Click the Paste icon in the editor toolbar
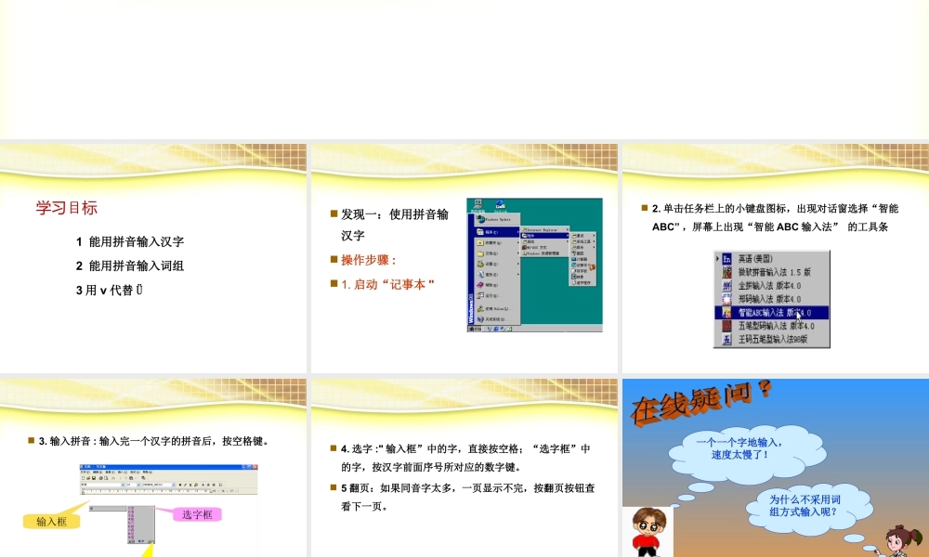Image resolution: width=929 pixels, height=557 pixels. pyautogui.click(x=131, y=478)
